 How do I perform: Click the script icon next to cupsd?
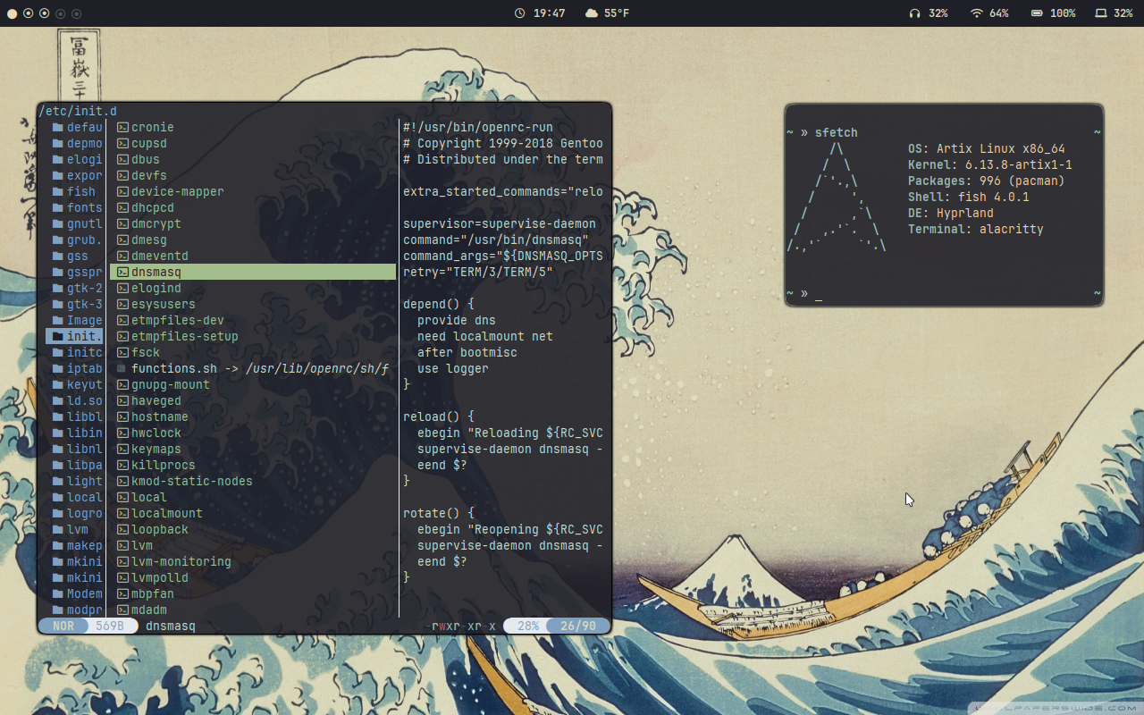coord(122,143)
